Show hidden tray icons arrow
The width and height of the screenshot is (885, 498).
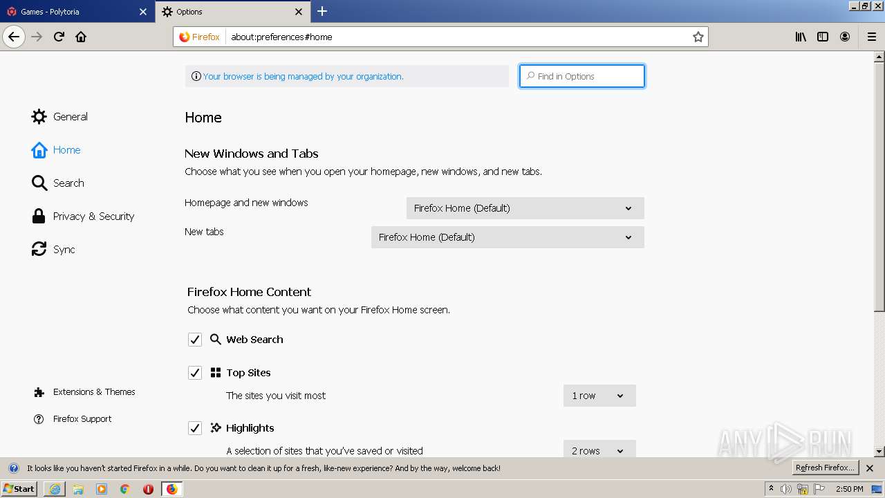pyautogui.click(x=771, y=489)
